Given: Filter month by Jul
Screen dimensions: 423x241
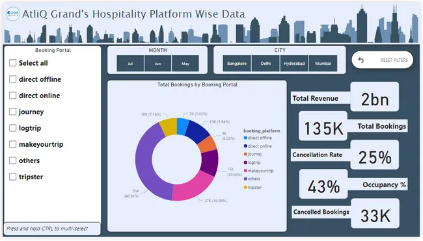Looking at the screenshot, I should tap(130, 64).
